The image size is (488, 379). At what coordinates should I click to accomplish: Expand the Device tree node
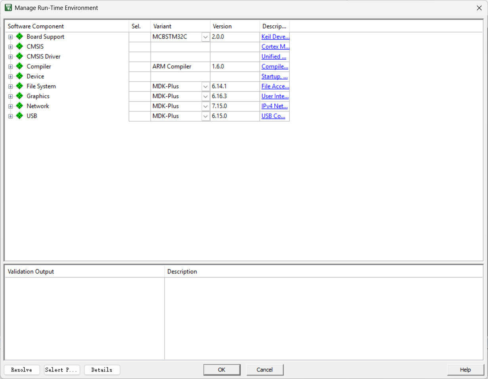click(11, 77)
